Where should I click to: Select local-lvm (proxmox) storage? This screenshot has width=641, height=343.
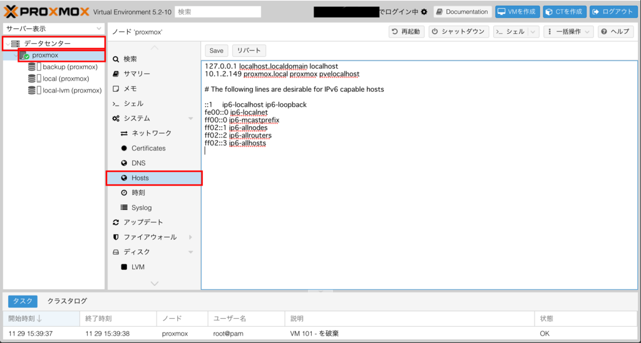pyautogui.click(x=71, y=90)
